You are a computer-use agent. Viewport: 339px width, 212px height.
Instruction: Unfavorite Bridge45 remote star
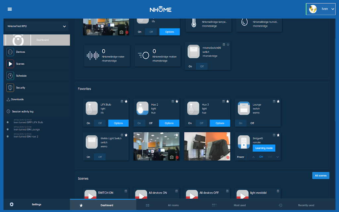coord(278,135)
